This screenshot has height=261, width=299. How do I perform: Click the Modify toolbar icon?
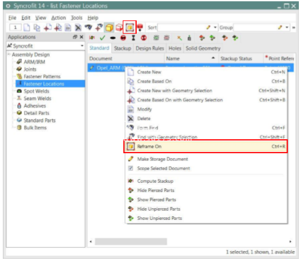point(68,28)
